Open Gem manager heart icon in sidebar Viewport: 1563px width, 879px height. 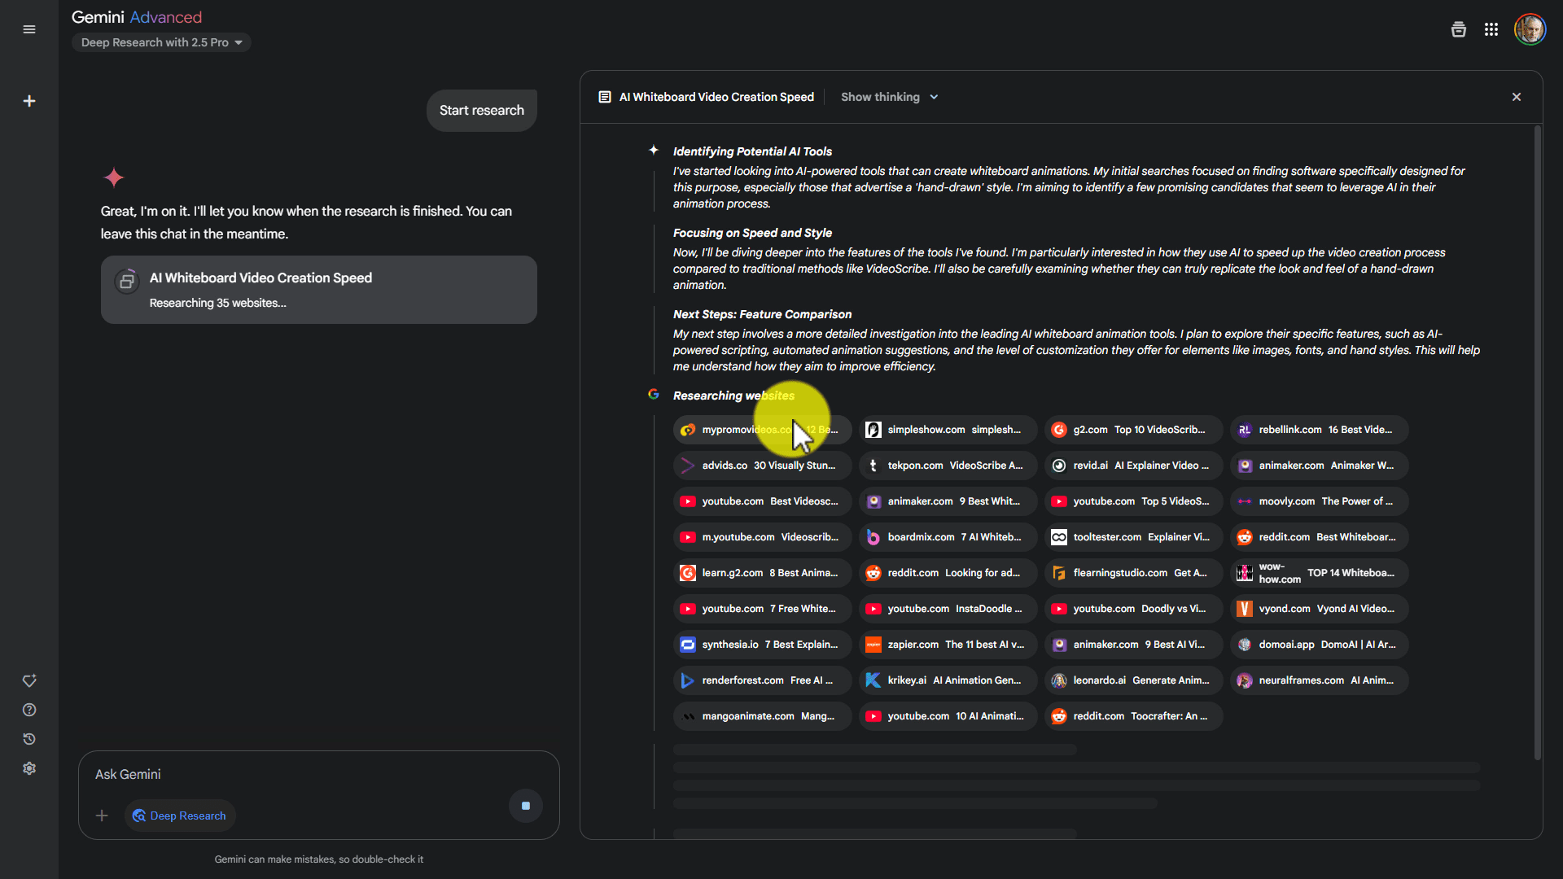(29, 680)
